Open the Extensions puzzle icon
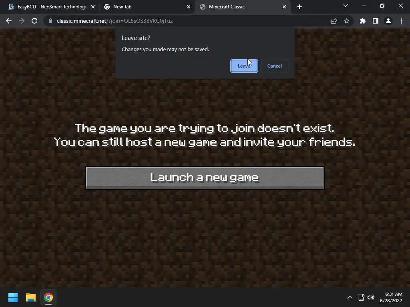The image size is (410, 307). [363, 21]
